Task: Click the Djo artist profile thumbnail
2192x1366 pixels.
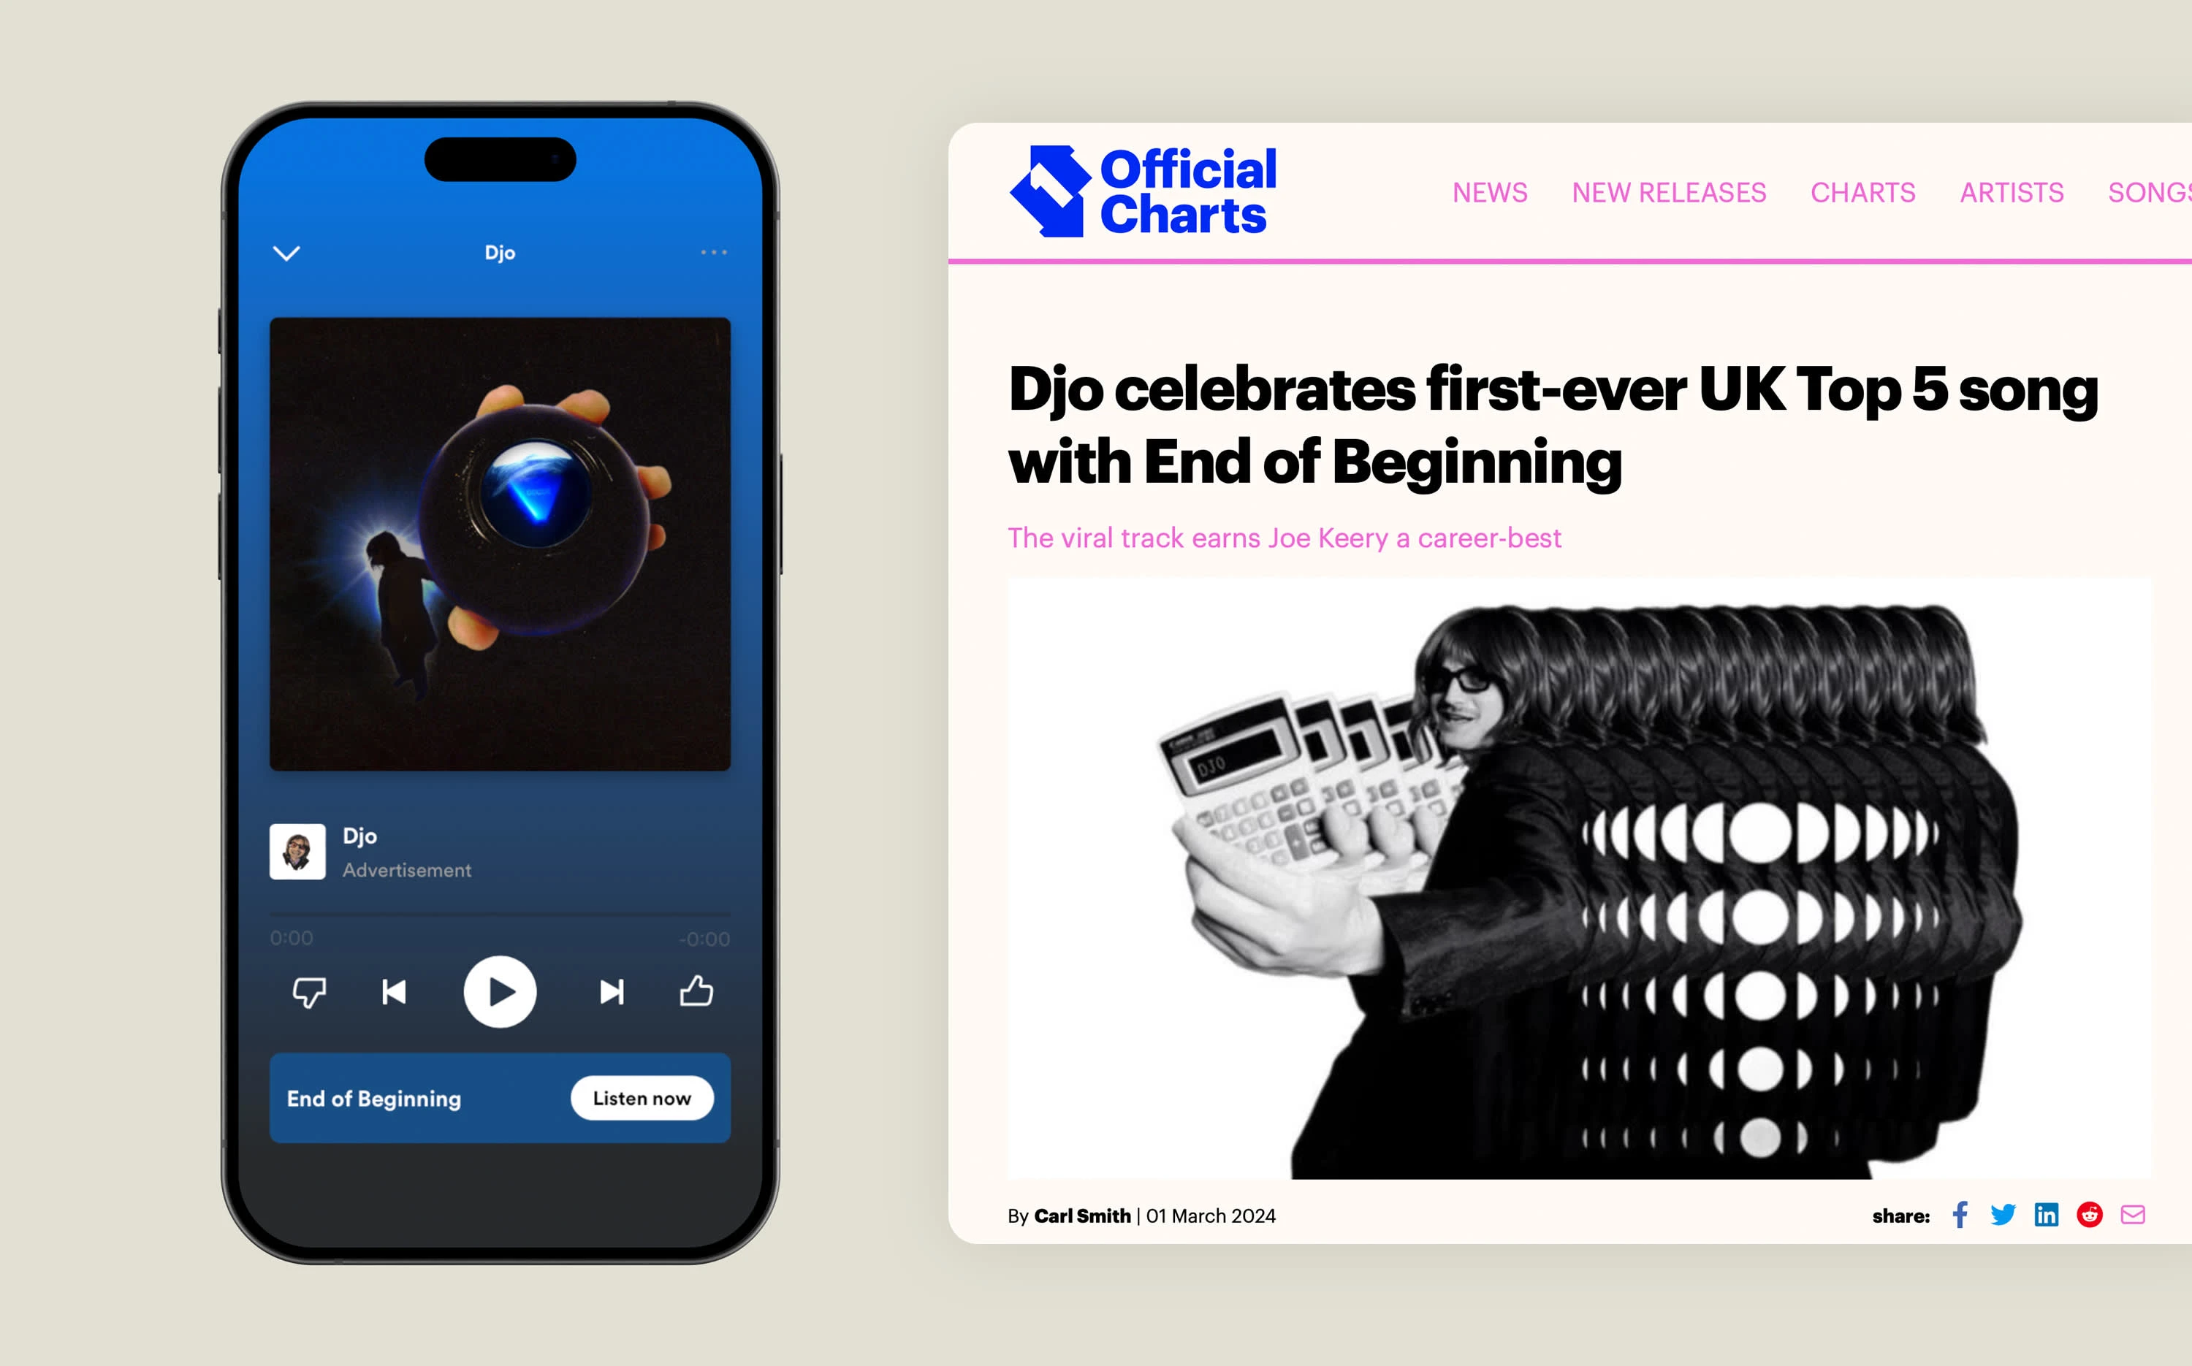Action: click(297, 852)
